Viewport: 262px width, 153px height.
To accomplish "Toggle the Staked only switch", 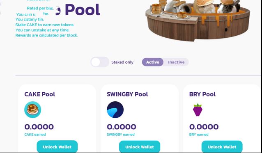I will pos(100,62).
